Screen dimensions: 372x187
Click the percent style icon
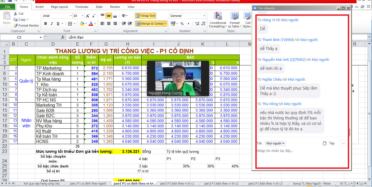[182, 24]
